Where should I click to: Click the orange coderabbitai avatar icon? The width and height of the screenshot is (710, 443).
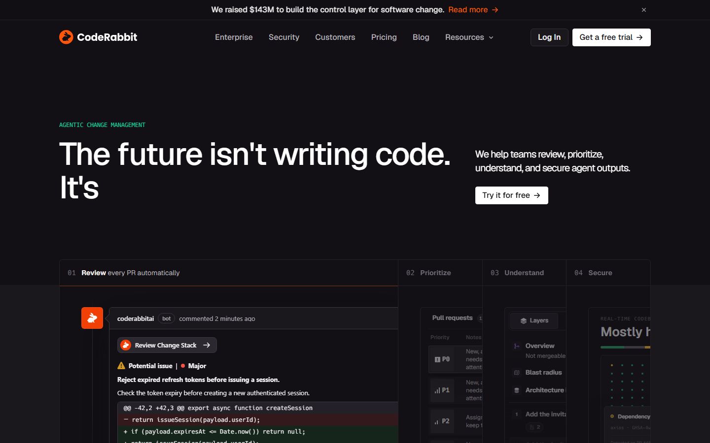pos(92,318)
